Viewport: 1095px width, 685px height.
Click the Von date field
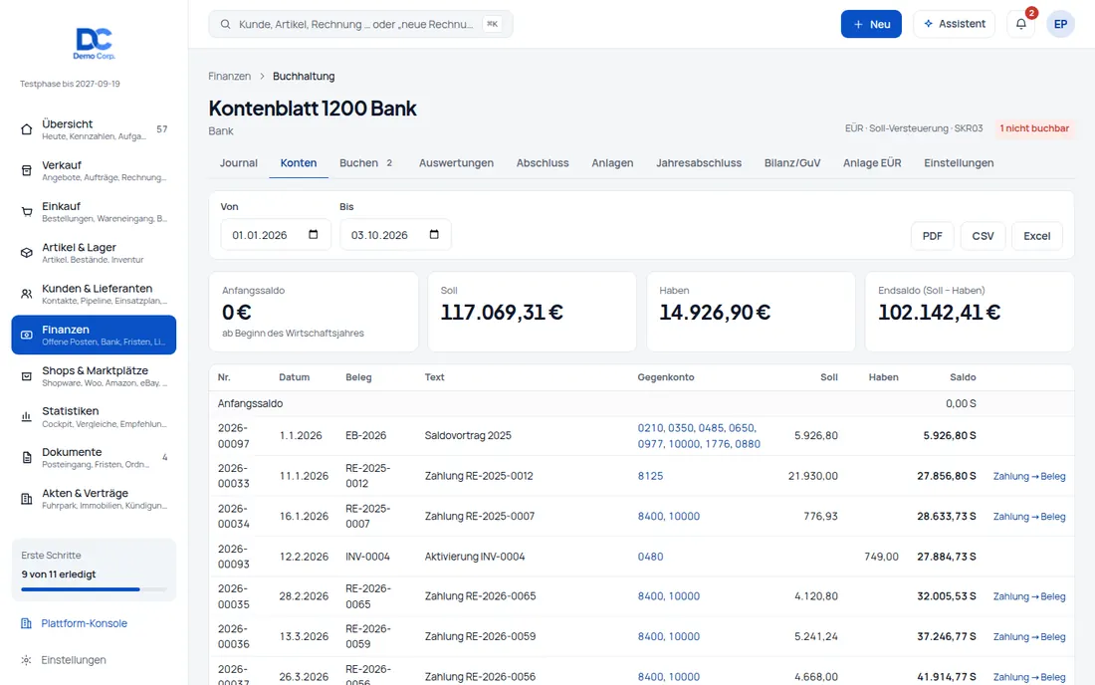pos(275,235)
